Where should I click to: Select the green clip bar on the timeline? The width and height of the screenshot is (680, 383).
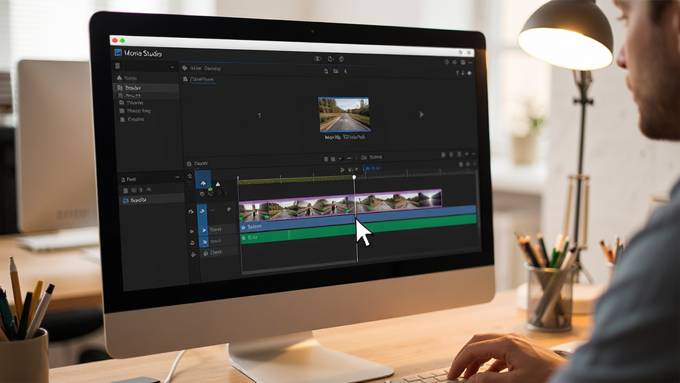[x=358, y=229]
